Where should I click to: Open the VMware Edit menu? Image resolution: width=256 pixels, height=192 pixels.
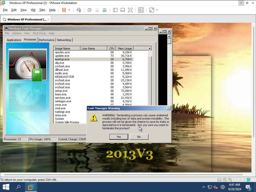tap(14, 10)
